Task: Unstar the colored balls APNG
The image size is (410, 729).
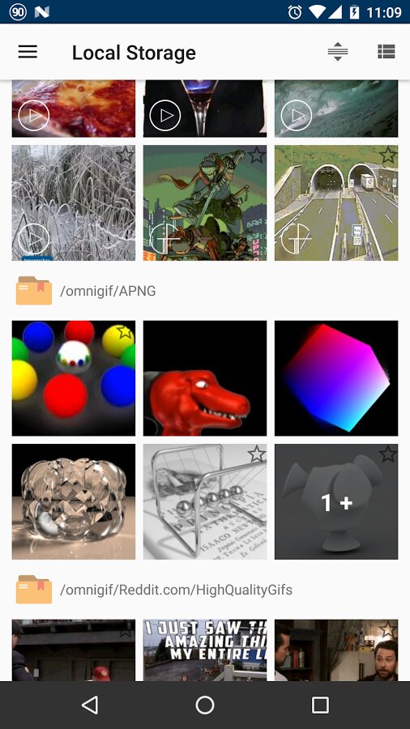Action: pos(124,331)
